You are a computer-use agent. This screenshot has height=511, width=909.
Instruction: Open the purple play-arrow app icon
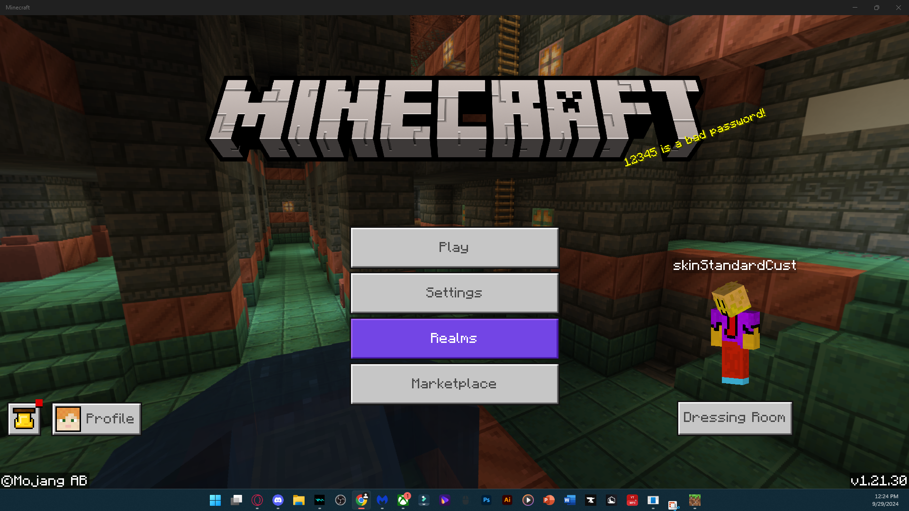click(x=445, y=500)
